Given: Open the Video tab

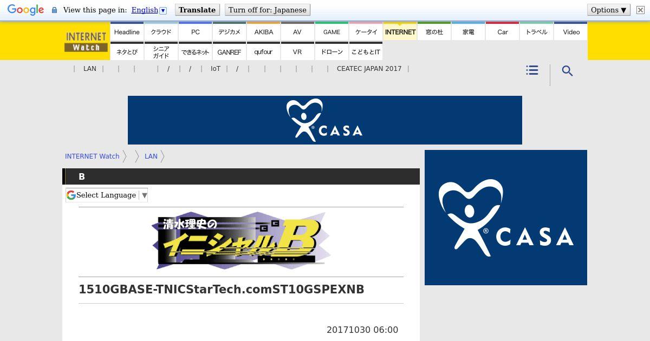Looking at the screenshot, I should point(571,31).
